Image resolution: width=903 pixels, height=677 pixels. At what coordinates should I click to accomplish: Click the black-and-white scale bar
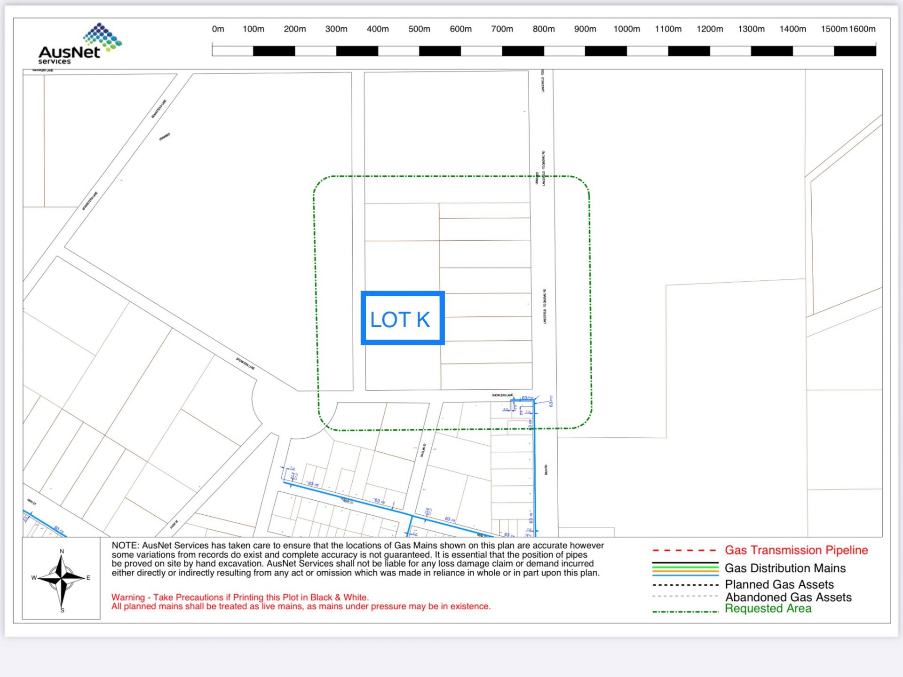click(544, 51)
